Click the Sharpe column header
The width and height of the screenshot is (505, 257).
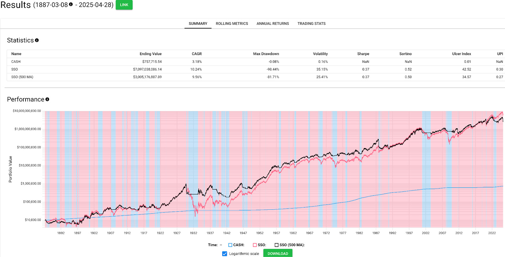coord(363,54)
